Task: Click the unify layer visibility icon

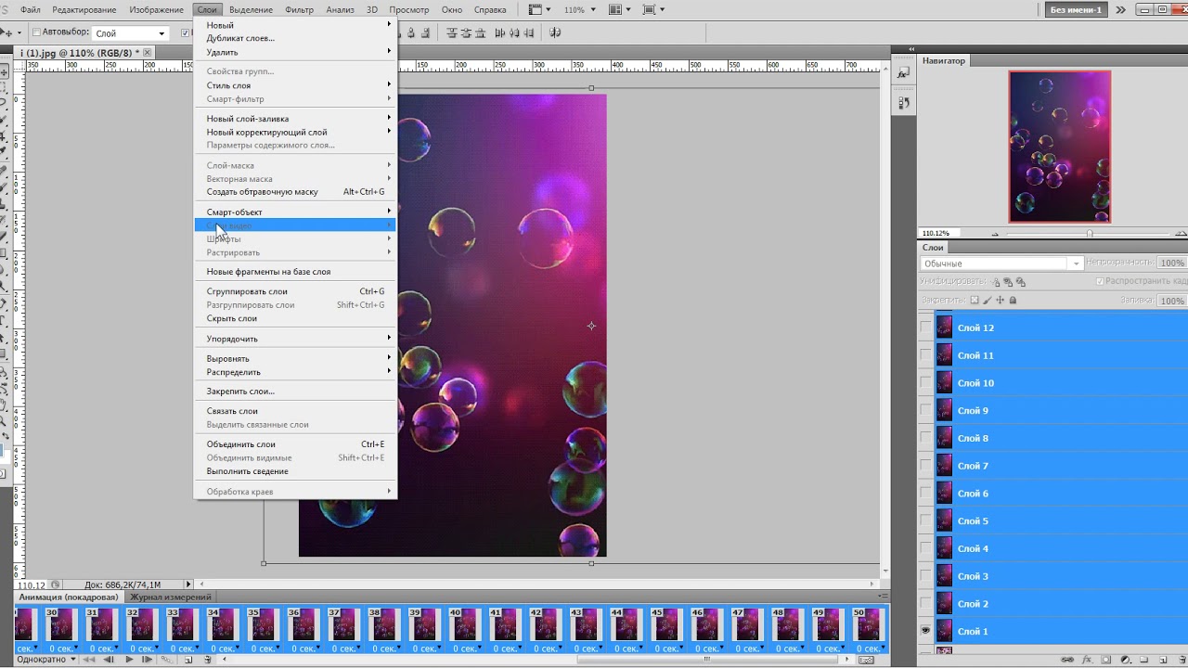Action: (1008, 282)
